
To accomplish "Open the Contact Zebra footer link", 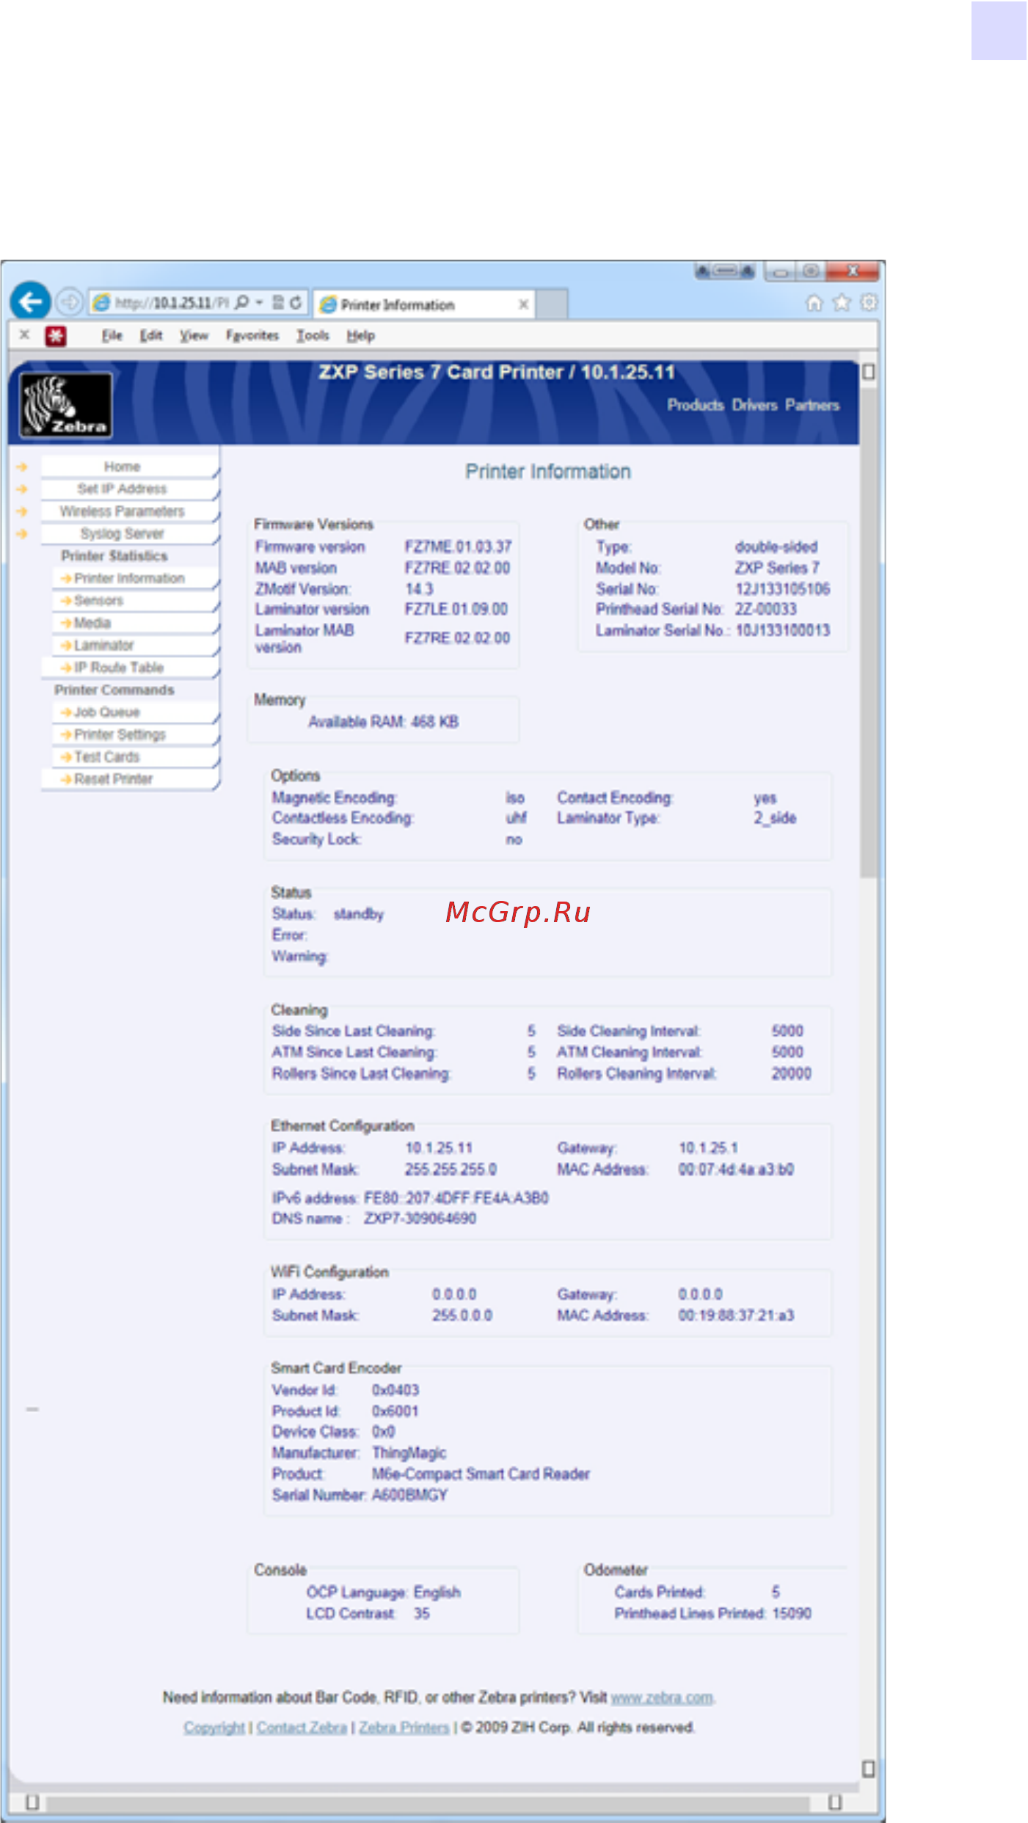I will (x=302, y=1728).
